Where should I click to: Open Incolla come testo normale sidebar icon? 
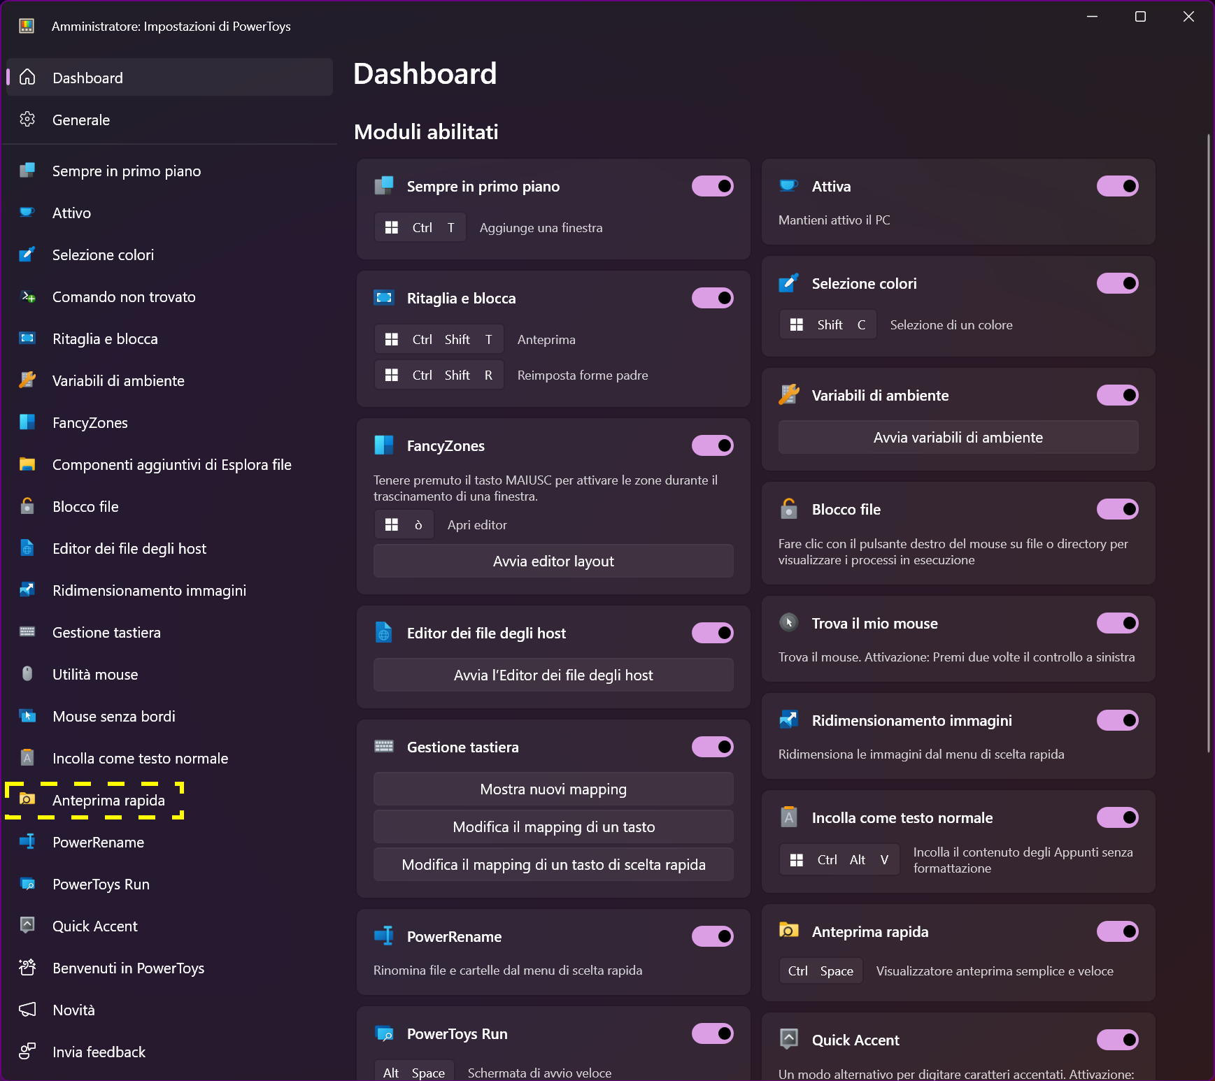tap(27, 758)
